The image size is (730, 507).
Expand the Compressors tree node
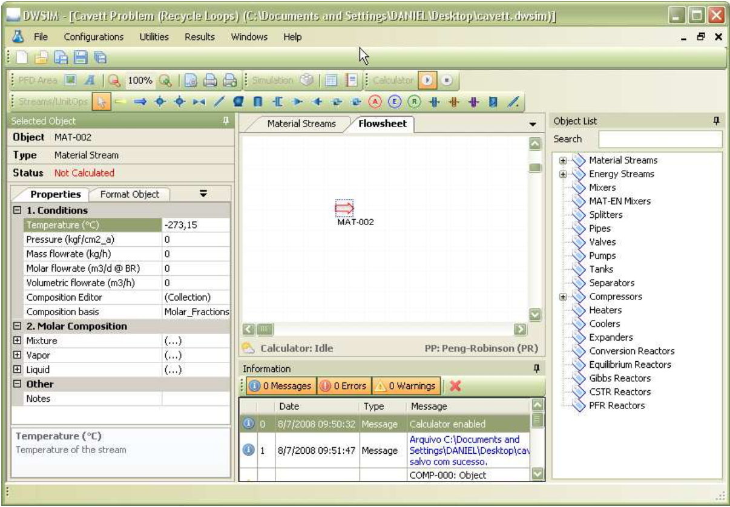563,296
